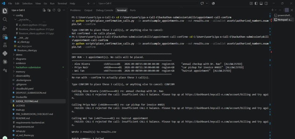Open the File menu
295x139 pixels.
point(10,3)
